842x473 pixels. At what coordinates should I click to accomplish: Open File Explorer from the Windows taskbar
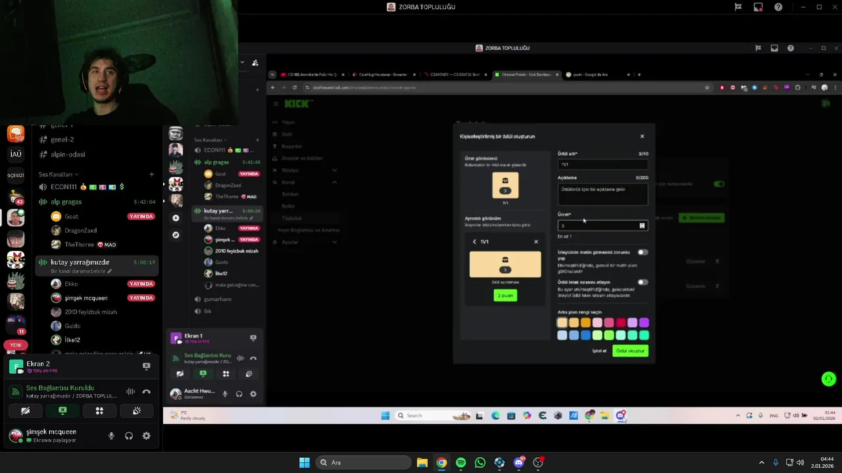[x=422, y=462]
